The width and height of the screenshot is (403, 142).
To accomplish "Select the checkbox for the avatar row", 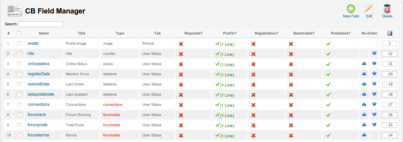I will 19,43.
